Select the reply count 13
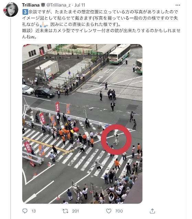Screen dimensions: 192x219 tap(34, 211)
